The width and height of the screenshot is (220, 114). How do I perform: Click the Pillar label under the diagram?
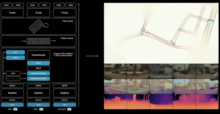point(36,109)
